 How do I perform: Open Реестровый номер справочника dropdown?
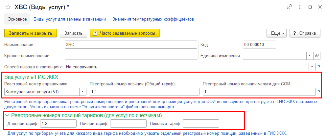click(83, 92)
